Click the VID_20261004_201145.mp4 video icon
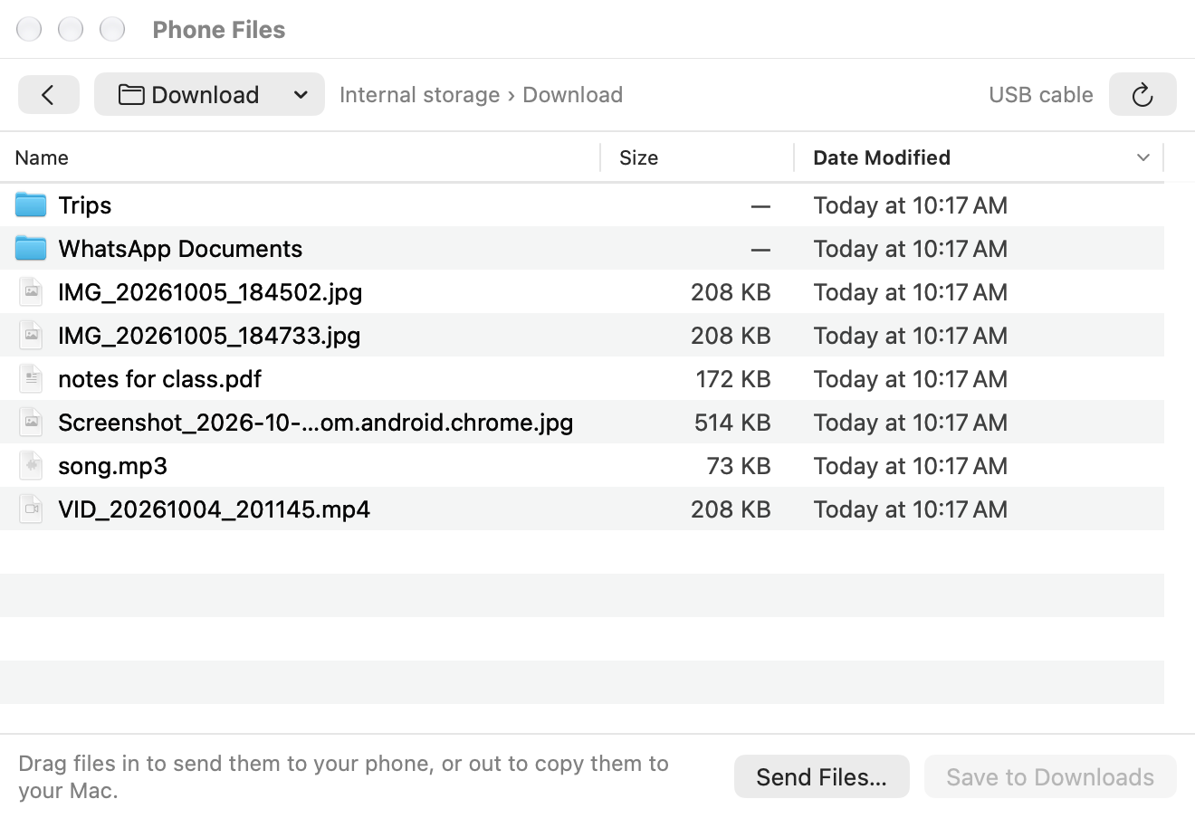 point(32,509)
